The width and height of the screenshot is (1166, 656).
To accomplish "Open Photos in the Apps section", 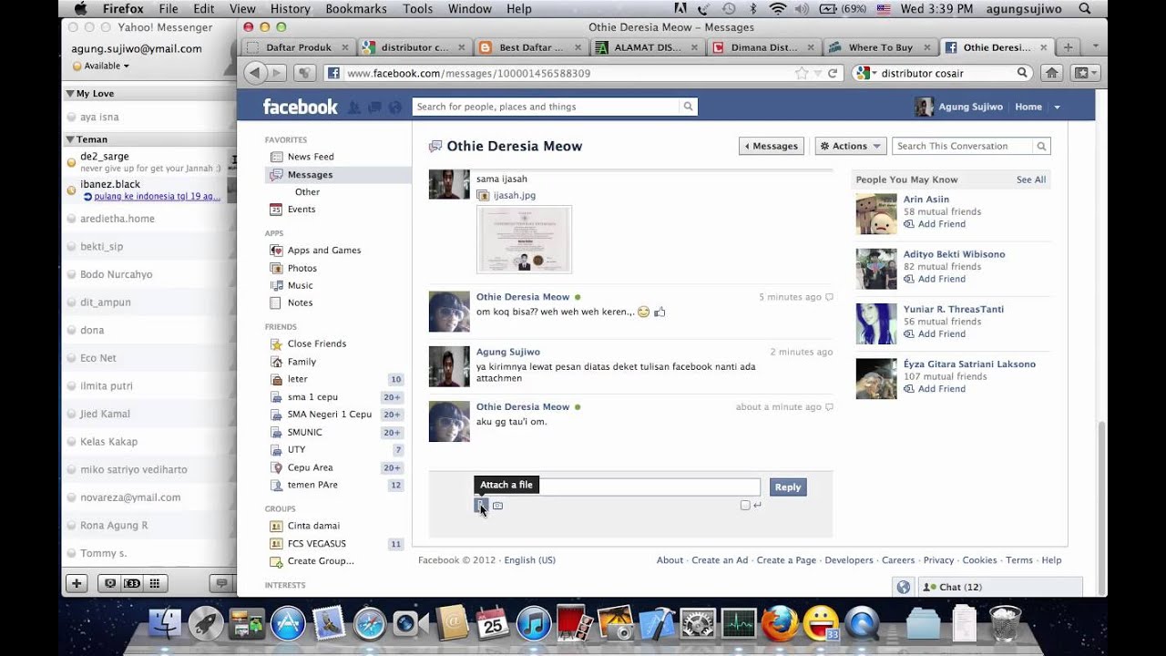I will coord(302,268).
